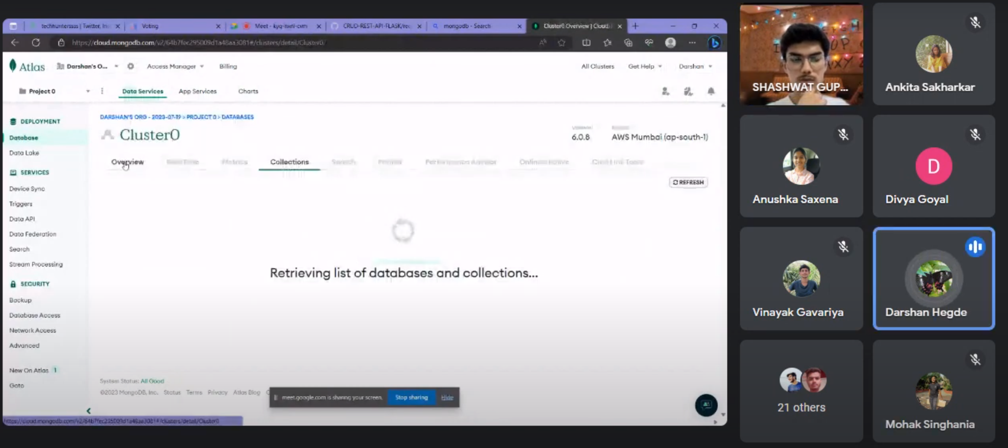Open the Privacy footer link

[217, 392]
